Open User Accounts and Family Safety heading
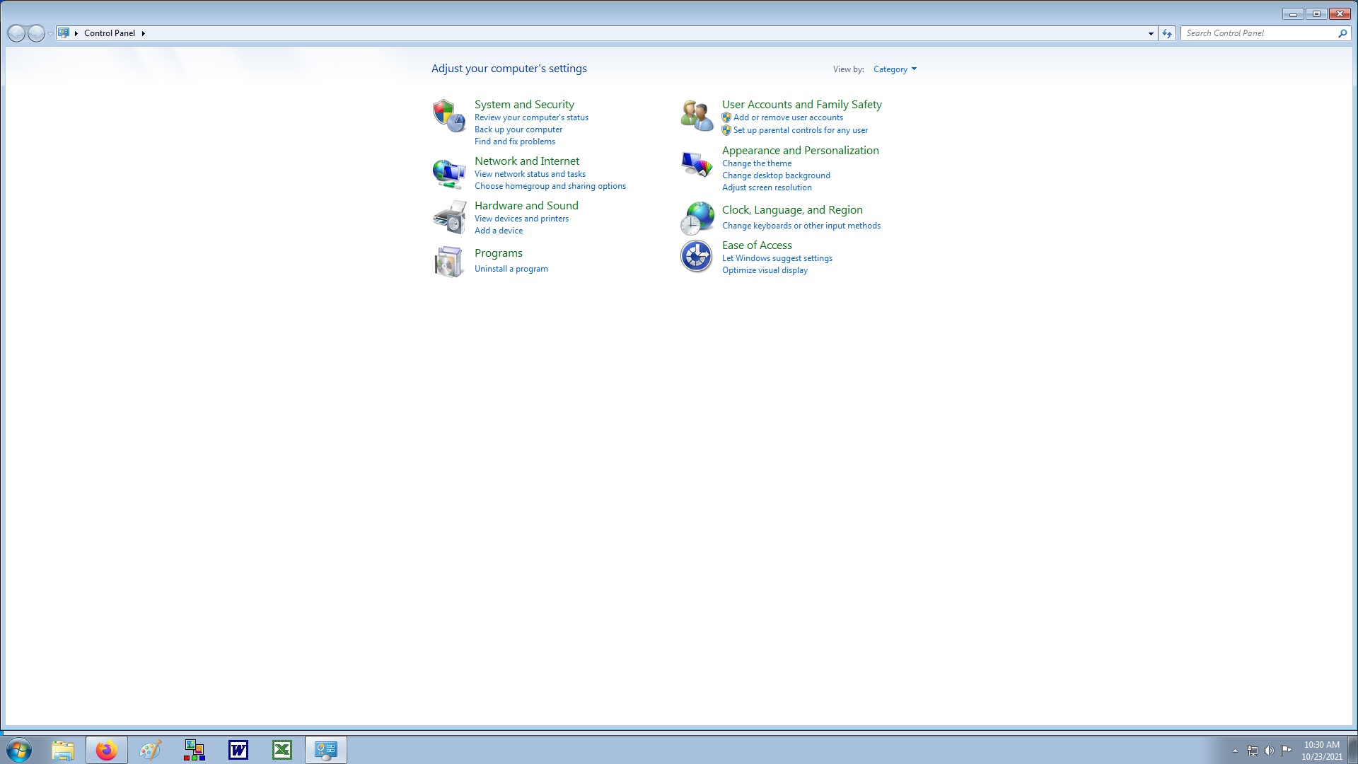1358x764 pixels. point(802,105)
